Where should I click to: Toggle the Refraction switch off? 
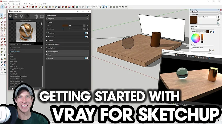(86, 37)
